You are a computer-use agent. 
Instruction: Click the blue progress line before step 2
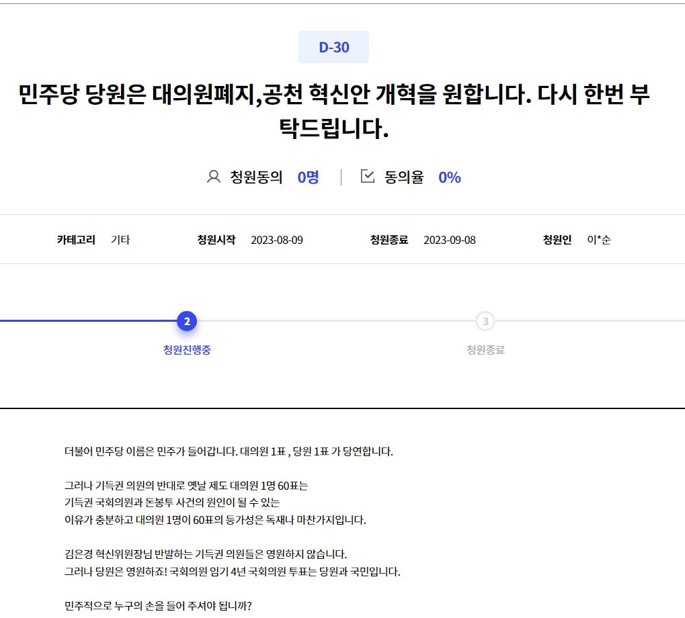click(x=87, y=321)
